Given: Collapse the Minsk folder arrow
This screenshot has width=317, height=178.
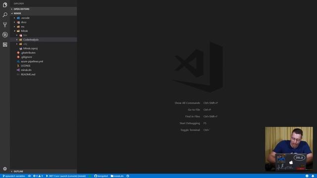Looking at the screenshot, I should [x=14, y=31].
